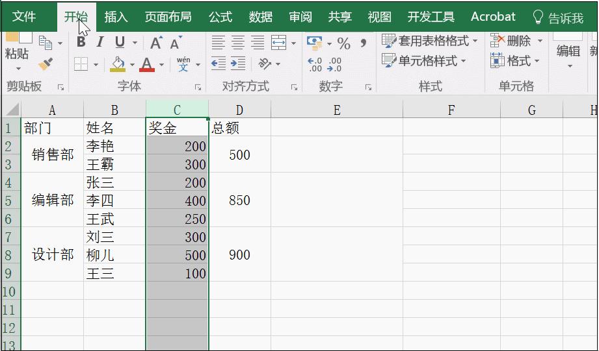
Task: Increase decimal places
Action: pos(315,64)
